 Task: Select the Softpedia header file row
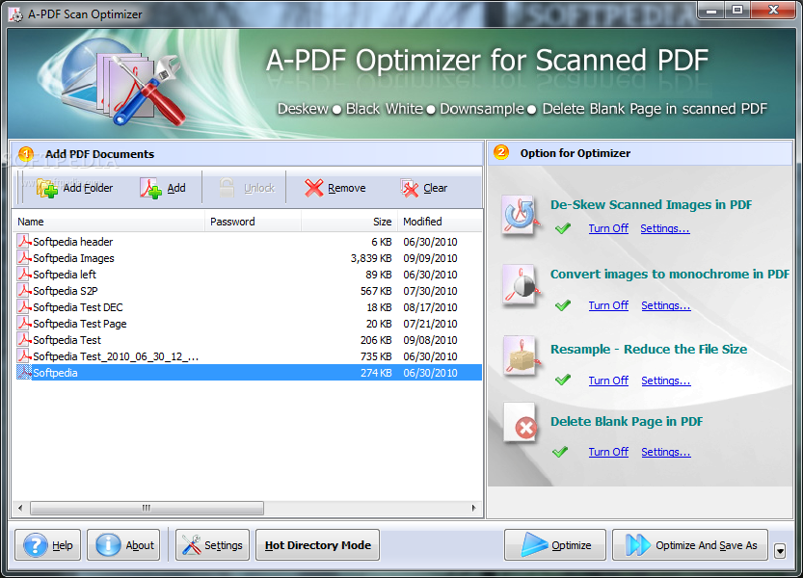point(248,242)
